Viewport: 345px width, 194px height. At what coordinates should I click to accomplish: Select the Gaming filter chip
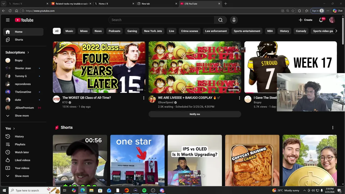(132, 31)
